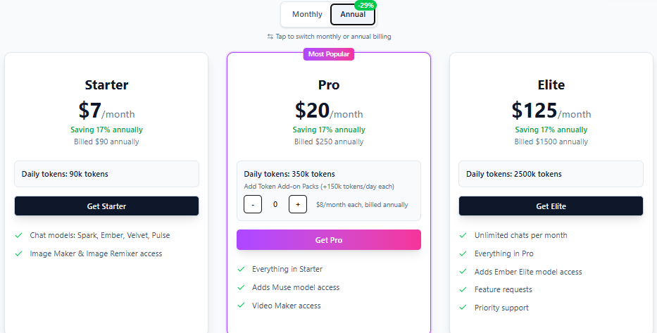This screenshot has height=333, width=657.
Task: Click the Get Pro button
Action: pos(329,240)
